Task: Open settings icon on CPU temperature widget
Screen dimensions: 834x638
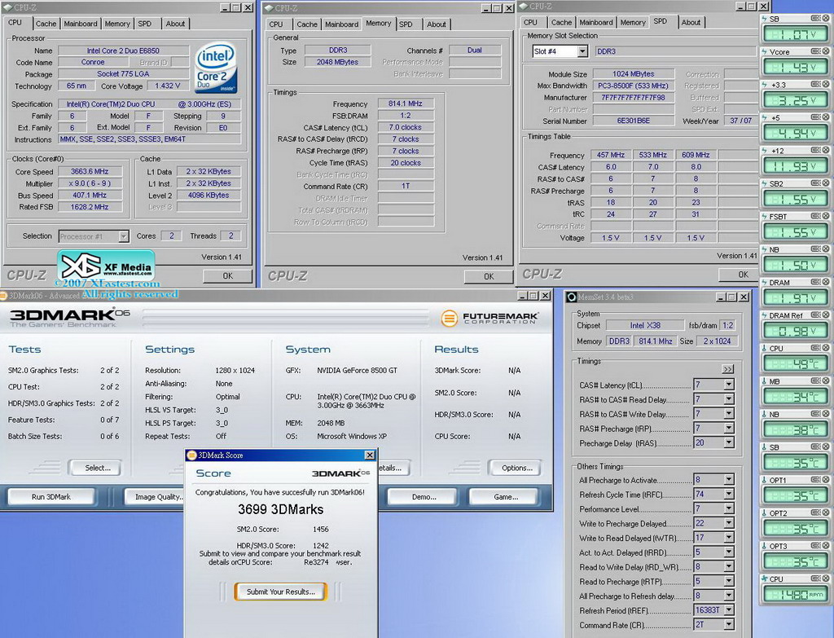Action: pos(815,348)
